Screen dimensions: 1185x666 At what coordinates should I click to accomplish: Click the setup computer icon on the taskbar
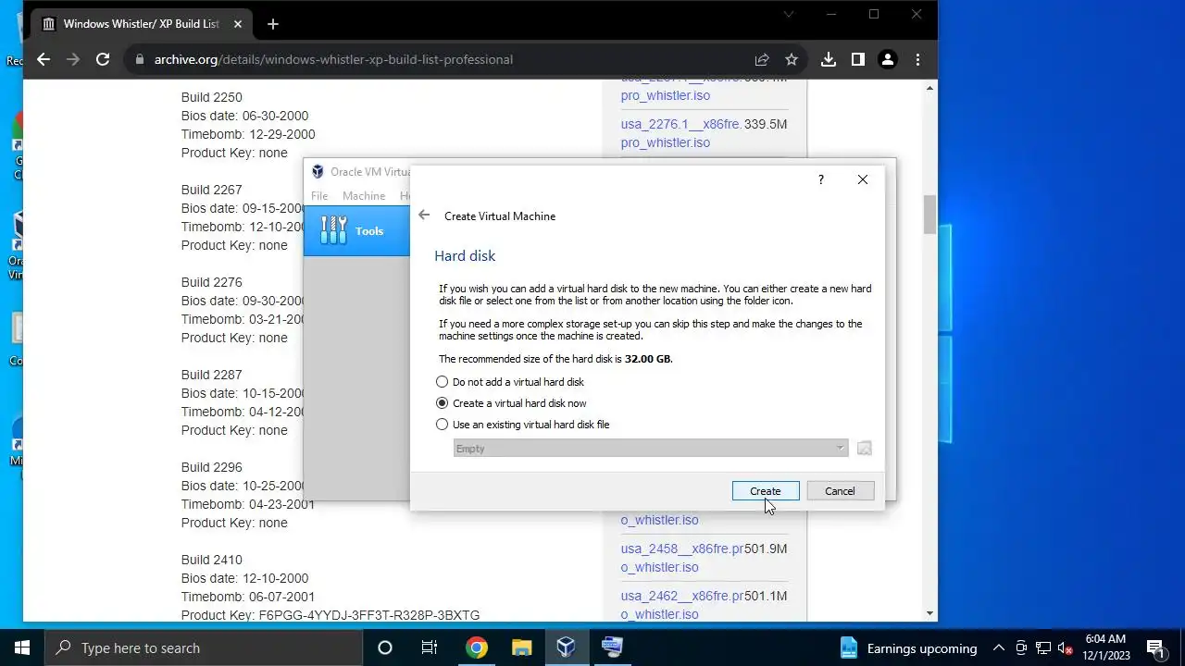tap(611, 647)
